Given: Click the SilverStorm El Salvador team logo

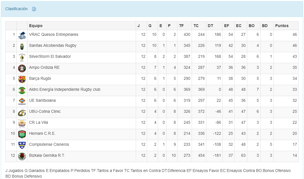Looking at the screenshot, I should click(x=22, y=58).
